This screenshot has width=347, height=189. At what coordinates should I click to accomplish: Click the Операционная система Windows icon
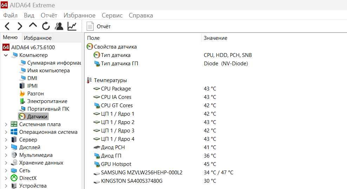14,132
